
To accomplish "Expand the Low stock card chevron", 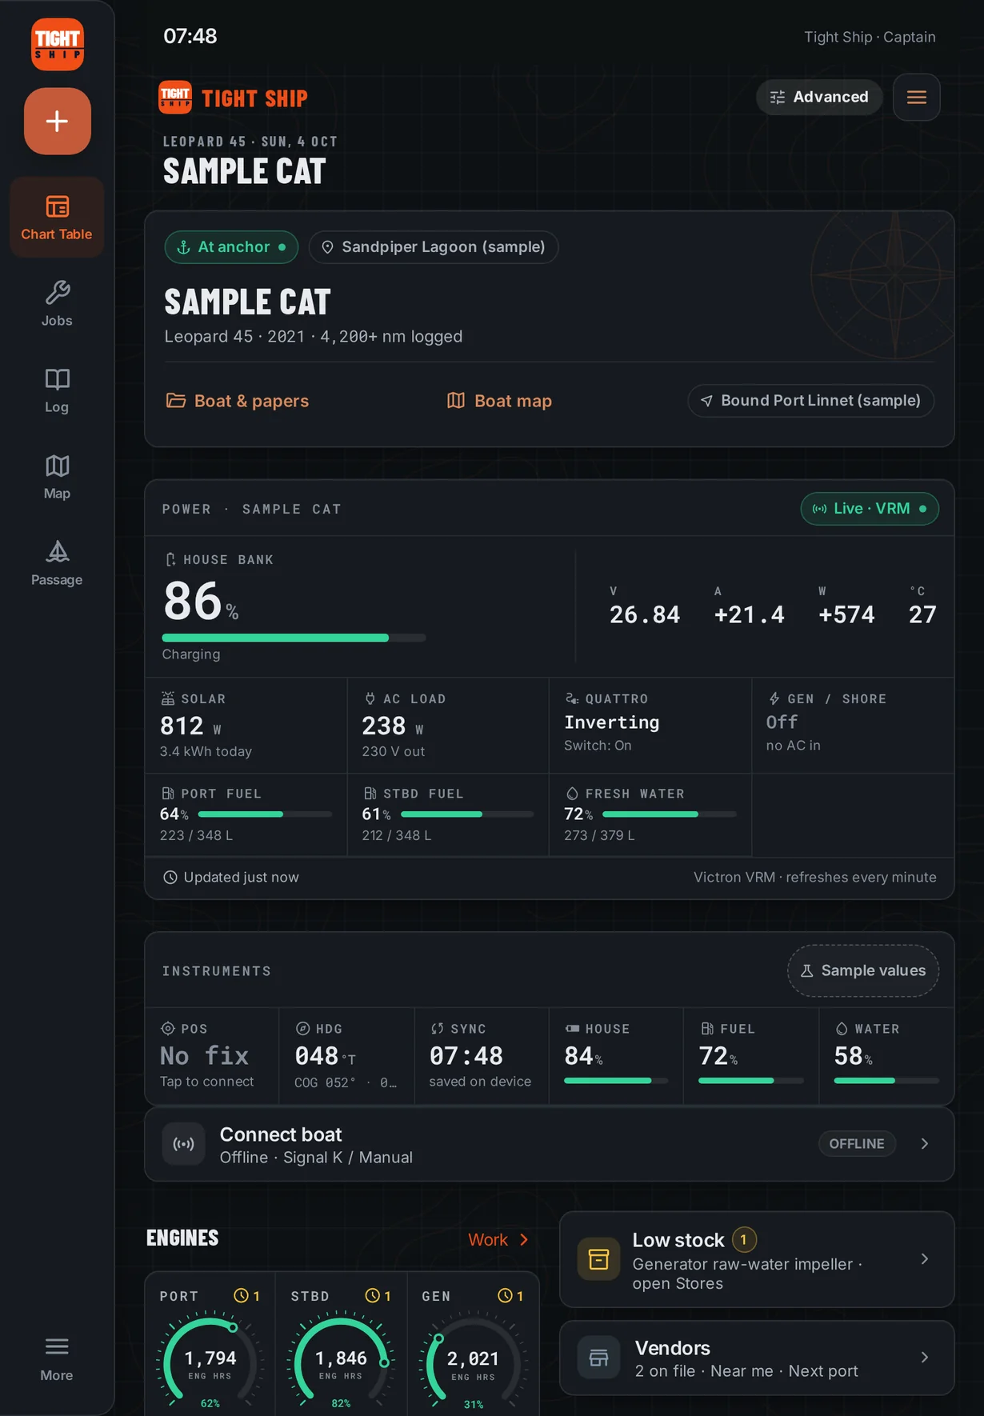I will tap(925, 1259).
